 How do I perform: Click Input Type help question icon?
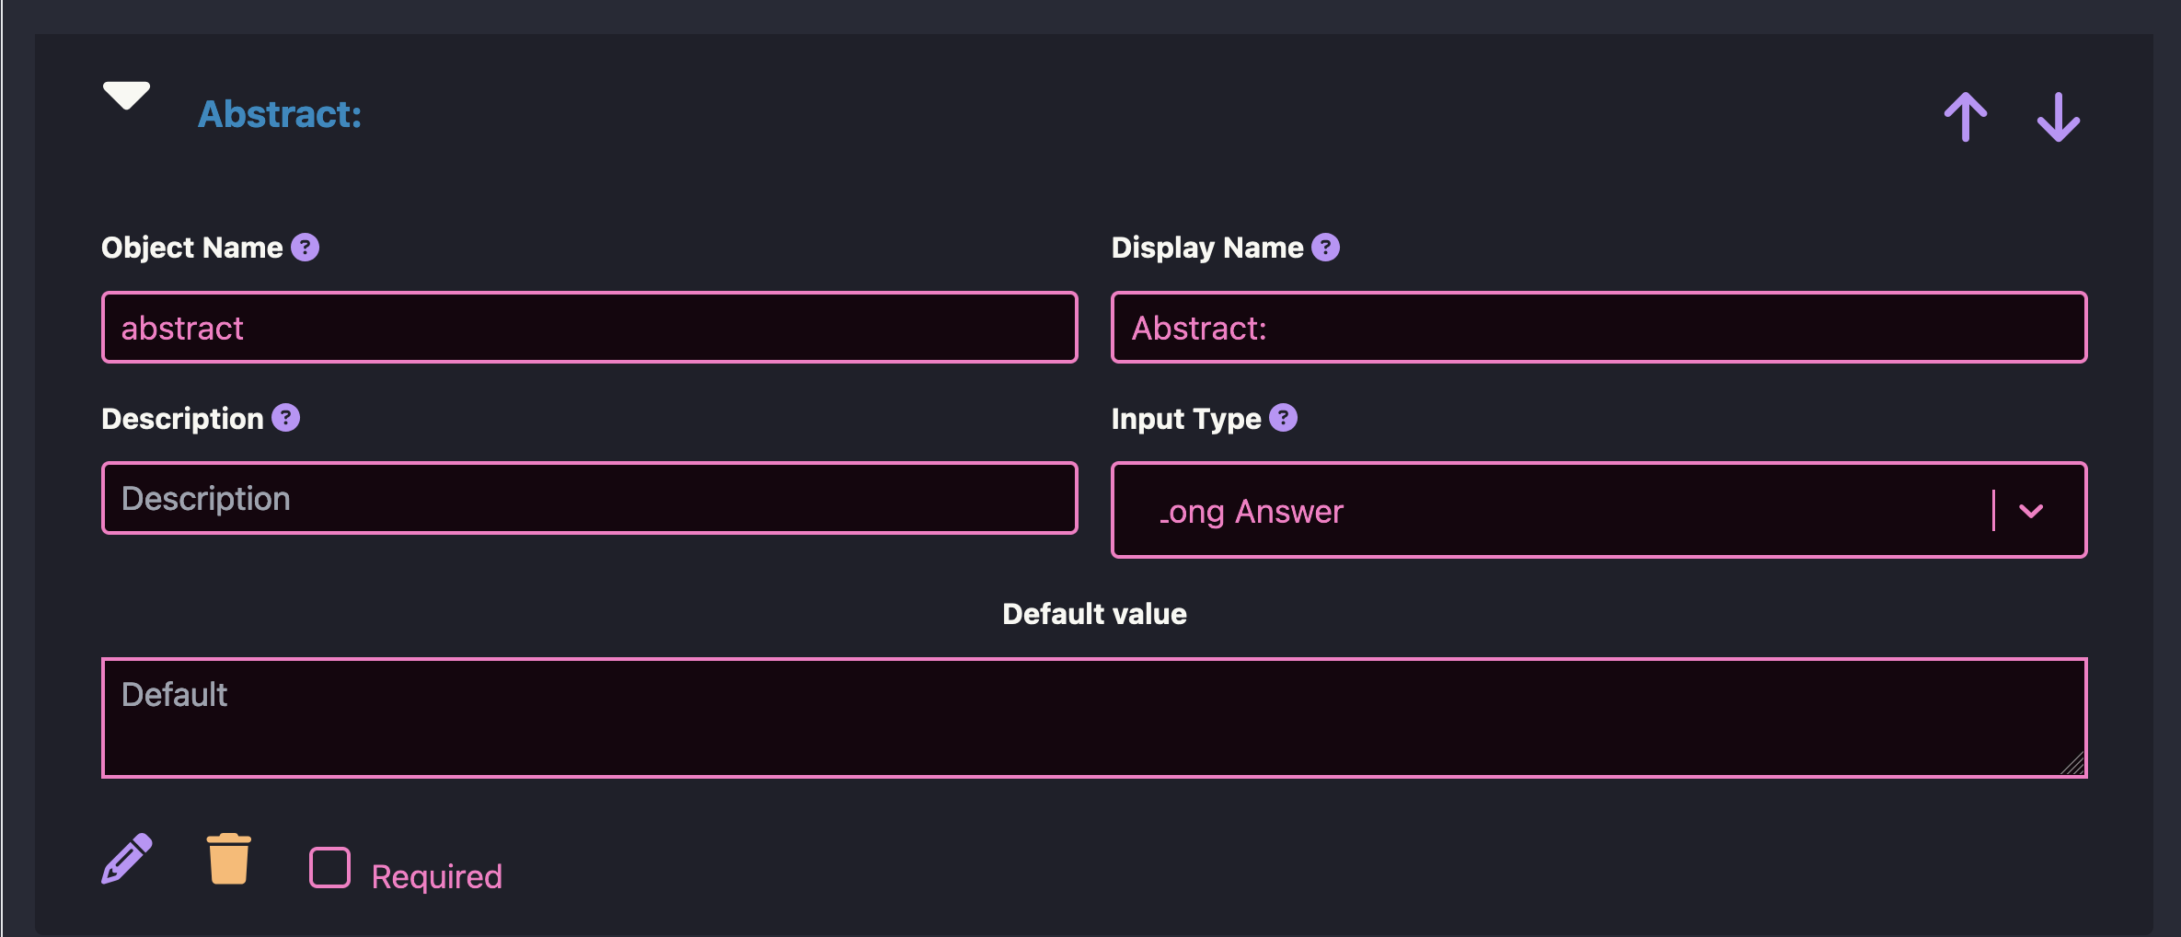pos(1283,418)
